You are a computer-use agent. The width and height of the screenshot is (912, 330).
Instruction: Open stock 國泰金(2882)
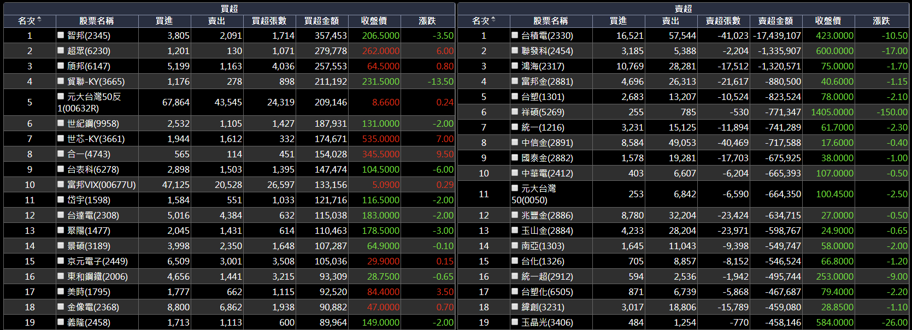coord(547,158)
